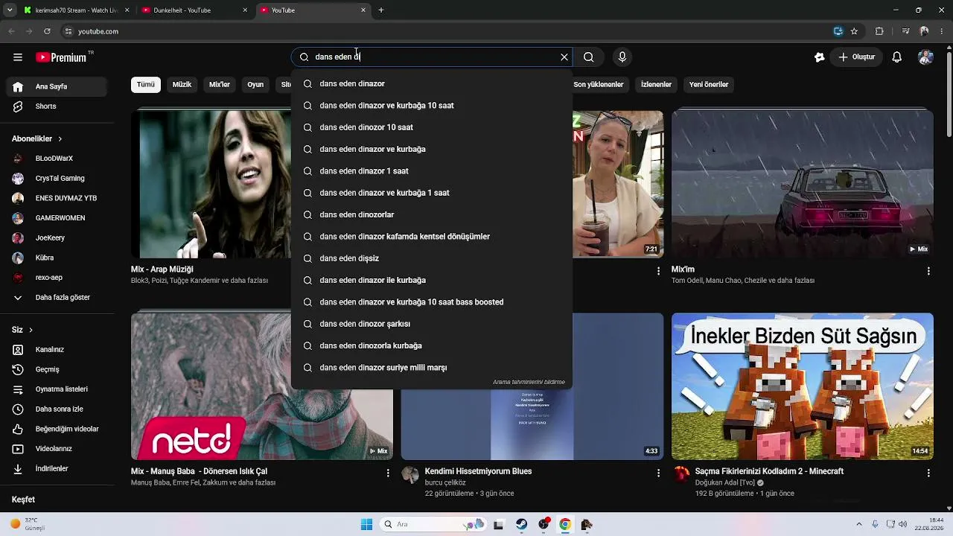Open Ana Sayfa in the sidebar

tap(57, 86)
